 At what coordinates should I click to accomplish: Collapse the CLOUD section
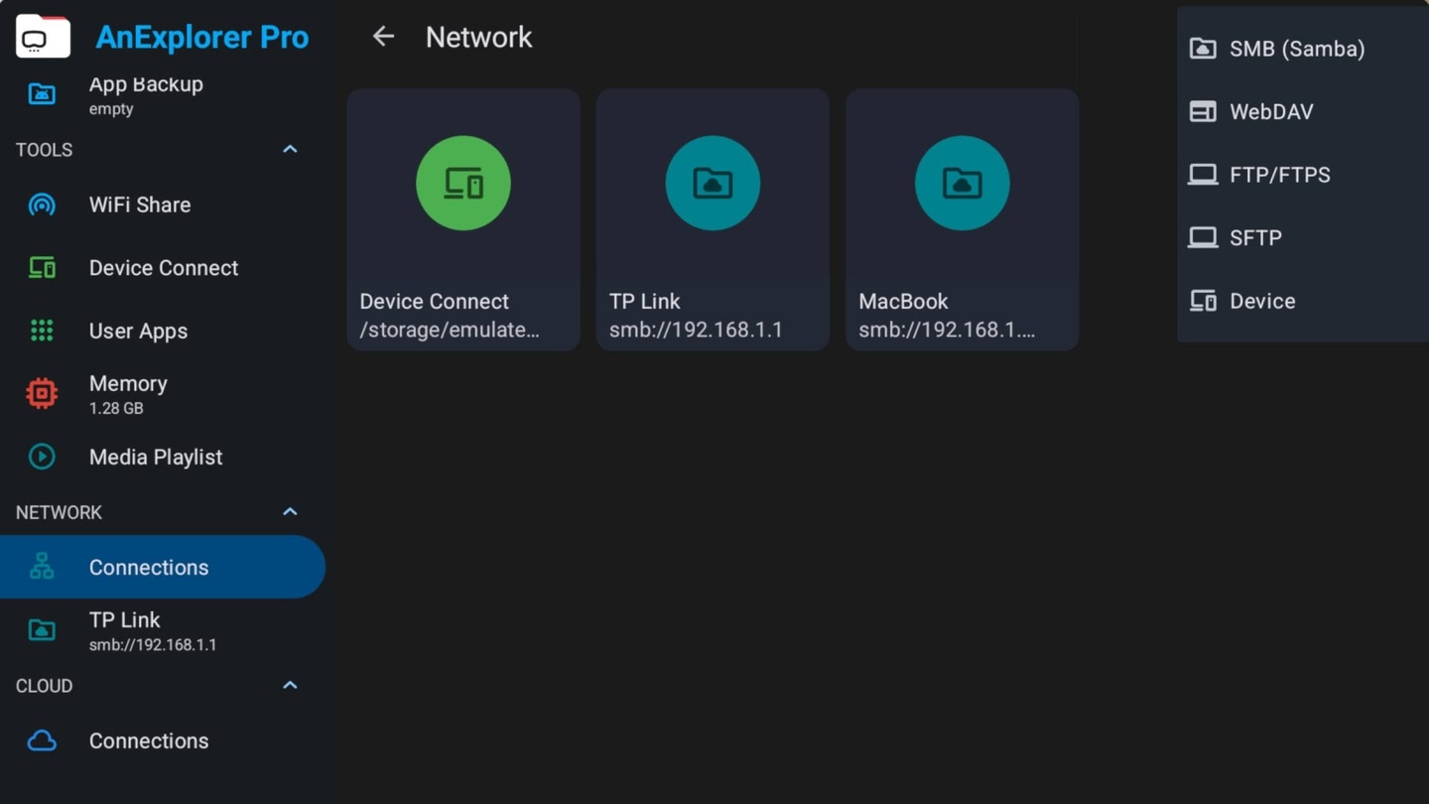(289, 685)
